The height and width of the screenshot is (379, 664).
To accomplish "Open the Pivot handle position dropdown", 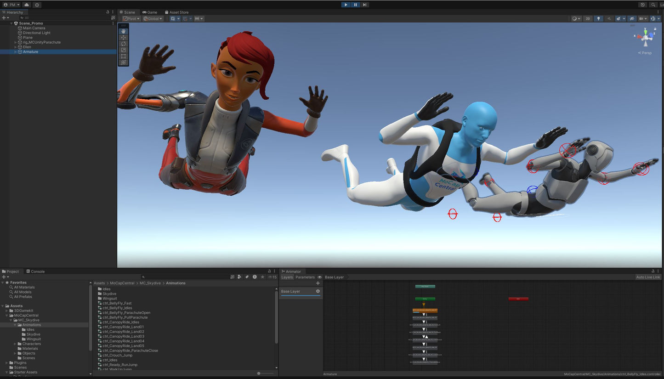I will (131, 19).
